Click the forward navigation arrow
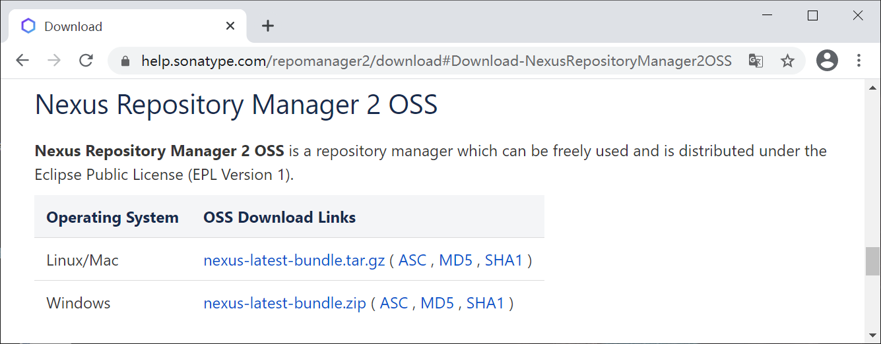Viewport: 881px width, 344px height. pos(54,61)
